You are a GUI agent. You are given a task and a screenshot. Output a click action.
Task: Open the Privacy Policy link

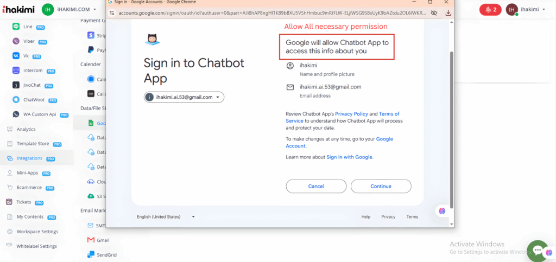point(352,114)
